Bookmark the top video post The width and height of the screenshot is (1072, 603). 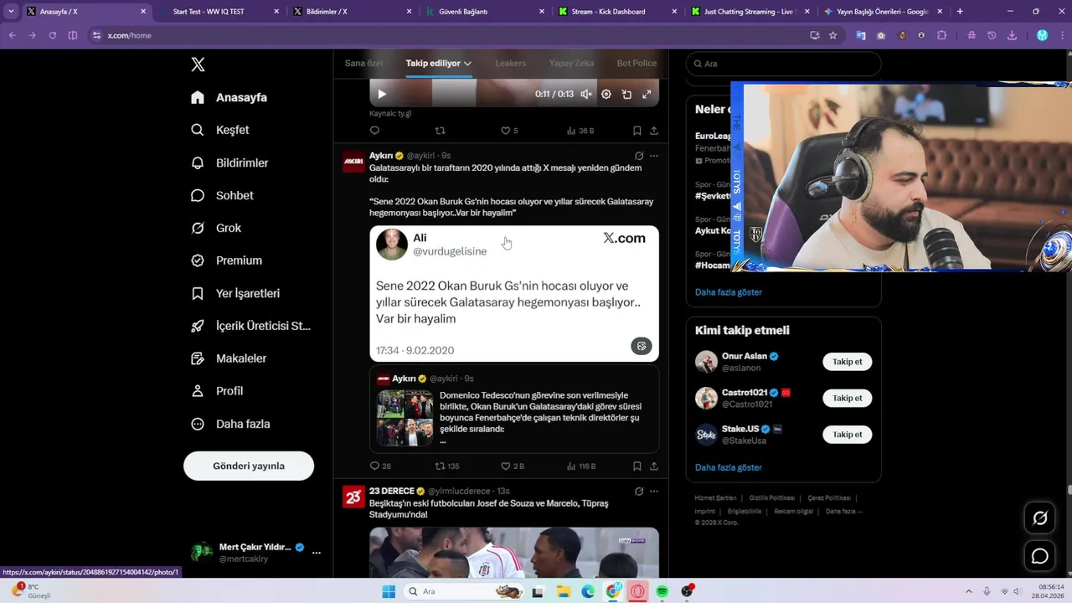637,131
